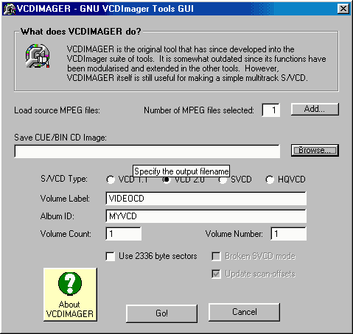Image resolution: width=353 pixels, height=334 pixels.
Task: Select the SVCD type option
Action: (x=223, y=180)
